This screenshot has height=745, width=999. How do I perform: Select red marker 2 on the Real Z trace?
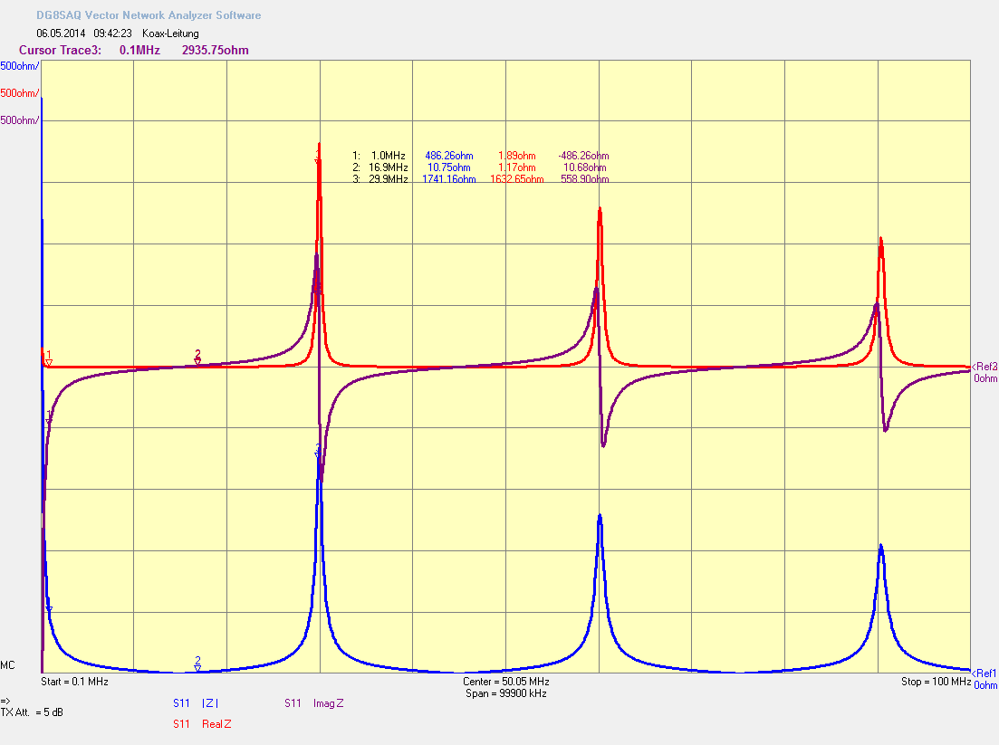point(197,357)
